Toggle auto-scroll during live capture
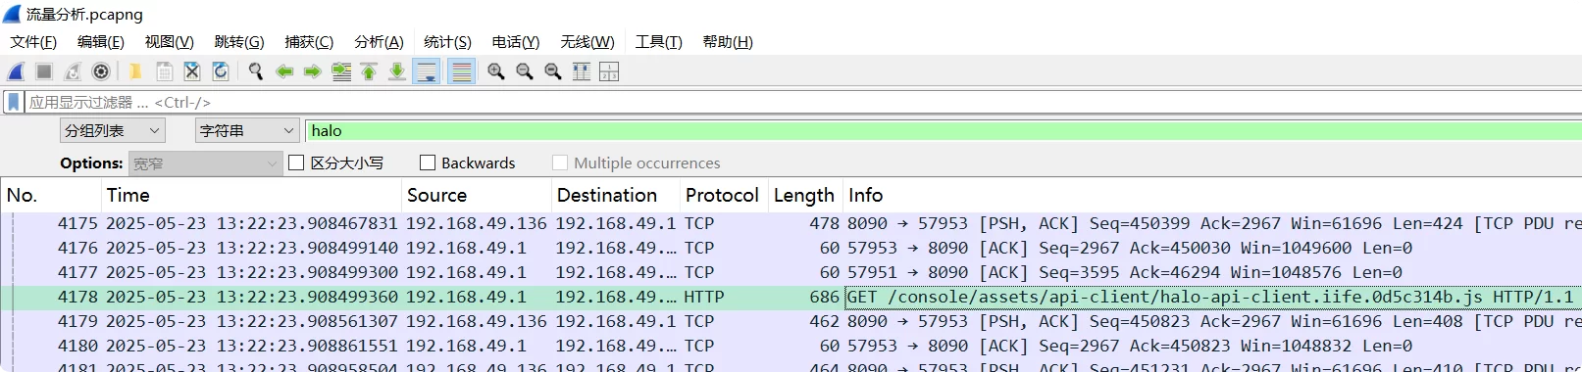This screenshot has width=1582, height=372. point(427,71)
